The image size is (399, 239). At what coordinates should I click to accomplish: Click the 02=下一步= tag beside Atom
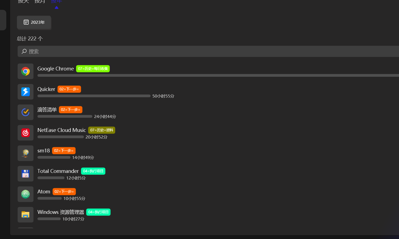tap(64, 191)
